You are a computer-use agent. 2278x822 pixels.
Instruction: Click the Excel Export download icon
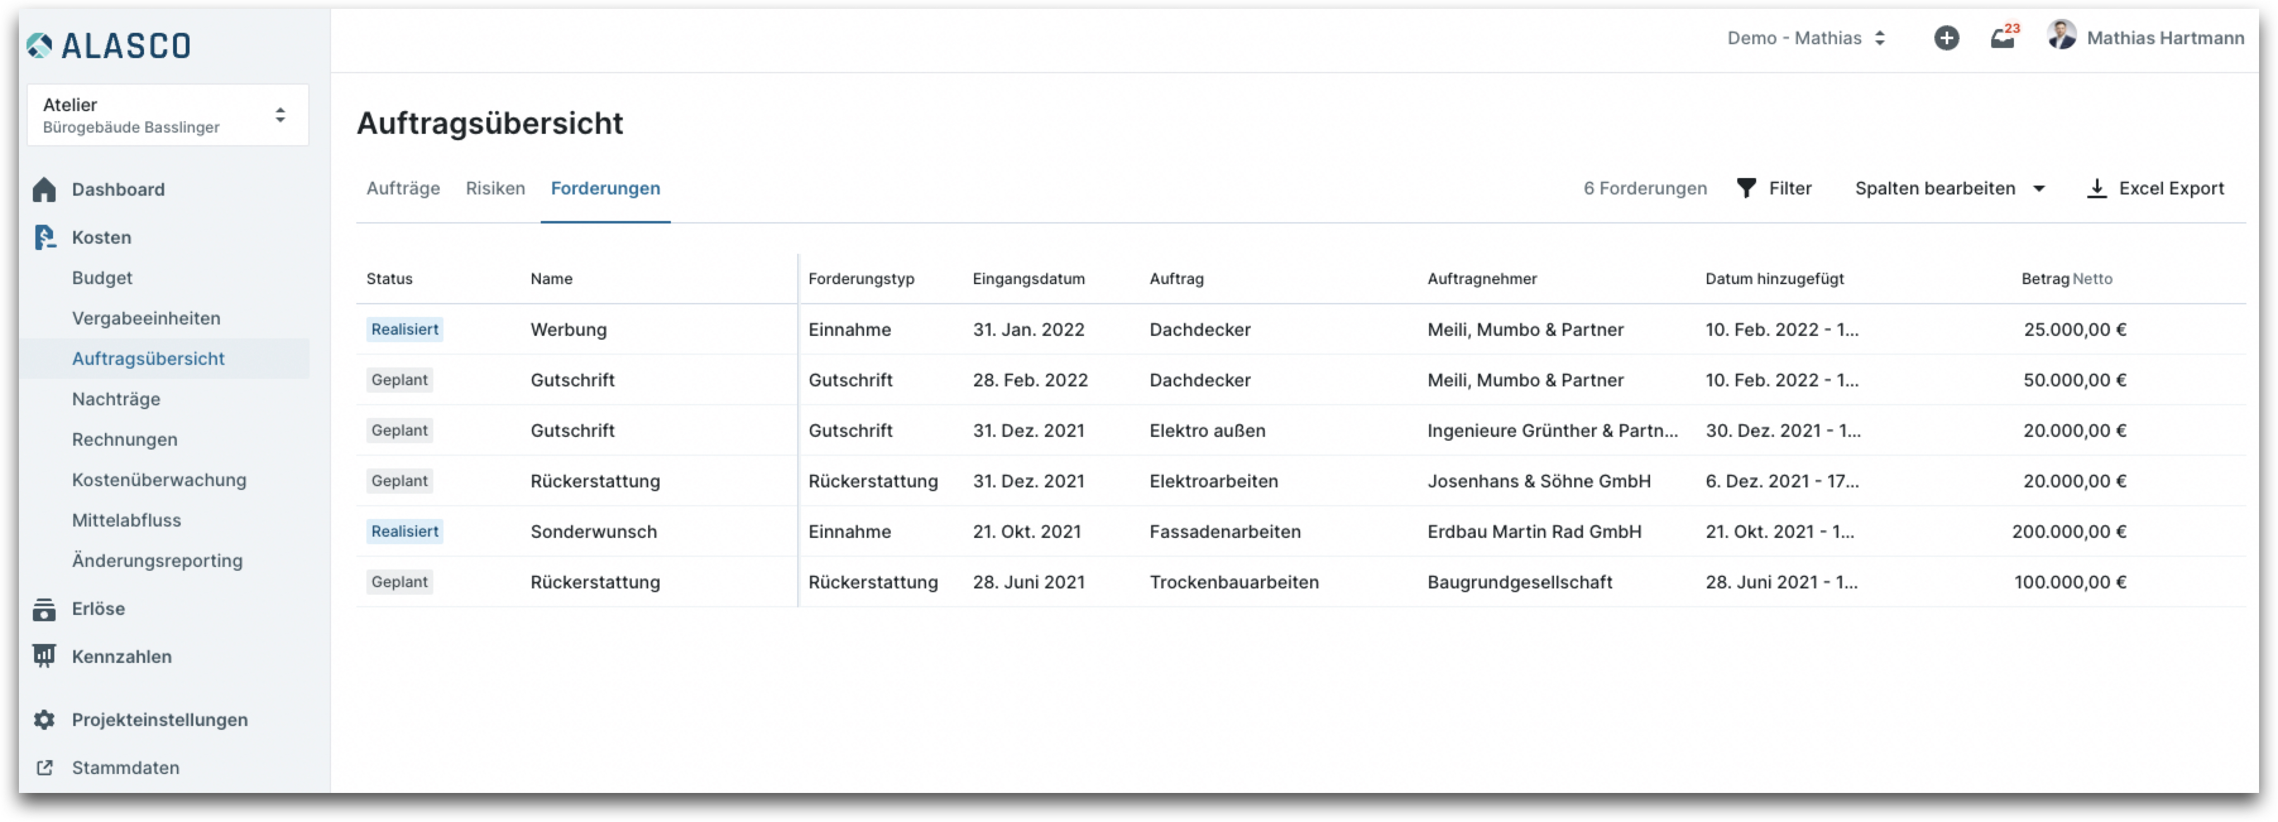[2096, 188]
